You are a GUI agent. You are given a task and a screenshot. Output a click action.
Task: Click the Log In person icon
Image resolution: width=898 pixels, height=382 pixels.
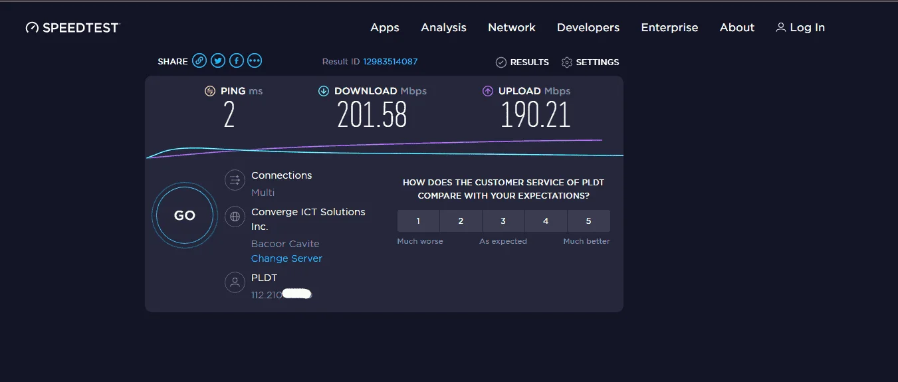click(x=781, y=27)
